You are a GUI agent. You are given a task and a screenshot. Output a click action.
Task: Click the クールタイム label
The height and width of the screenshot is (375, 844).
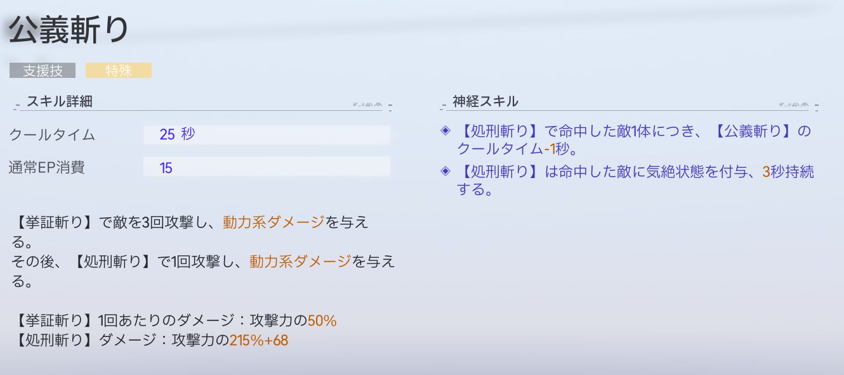pos(52,135)
